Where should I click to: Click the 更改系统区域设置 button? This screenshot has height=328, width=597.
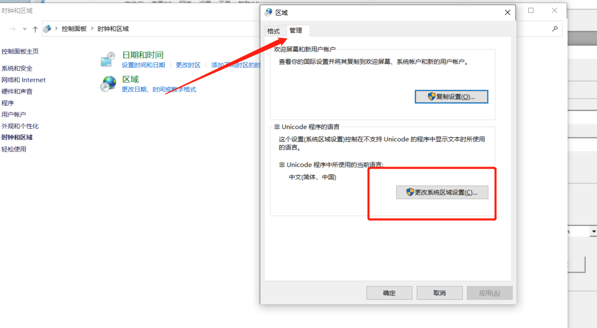(x=442, y=192)
